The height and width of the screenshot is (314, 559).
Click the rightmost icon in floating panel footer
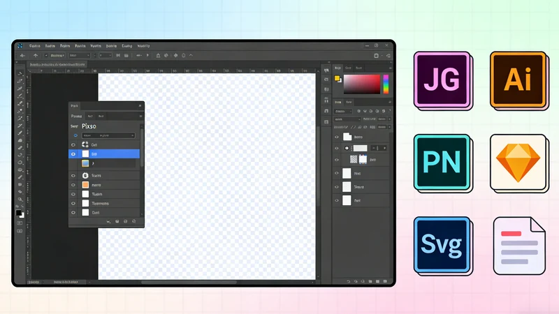(x=134, y=221)
